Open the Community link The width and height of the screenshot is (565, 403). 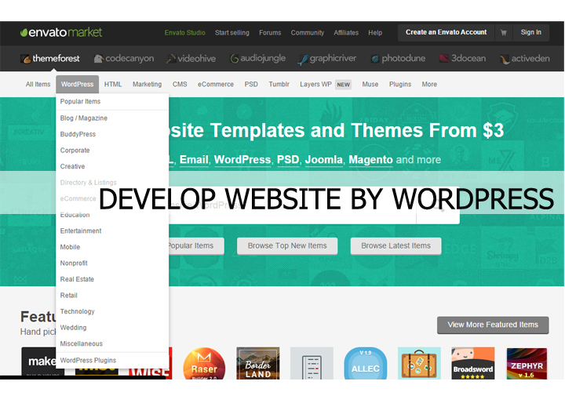click(x=308, y=33)
